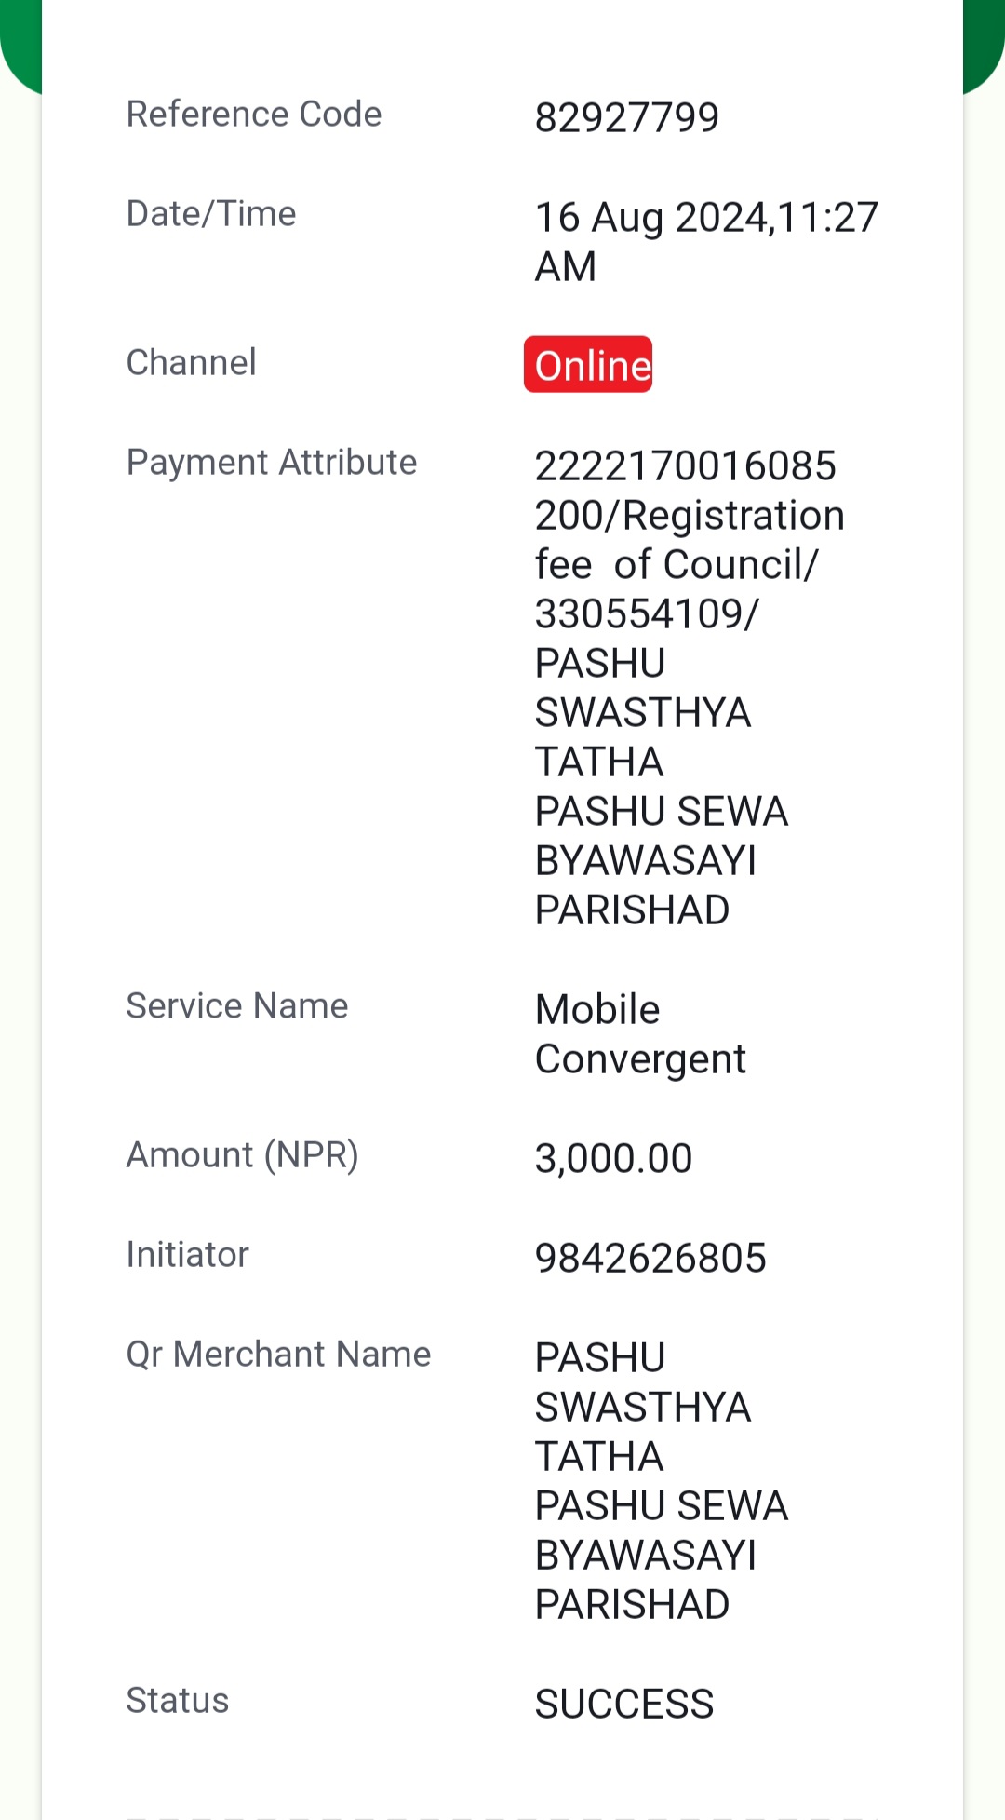Tap the red Online channel badge
Image resolution: width=1005 pixels, height=1820 pixels.
[588, 364]
